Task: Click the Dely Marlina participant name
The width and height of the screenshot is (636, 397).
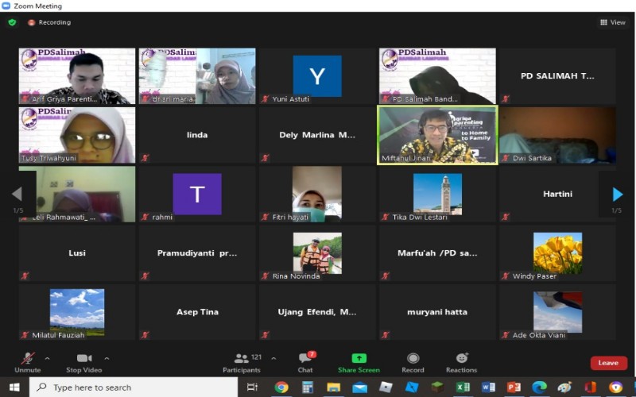Action: coord(317,135)
